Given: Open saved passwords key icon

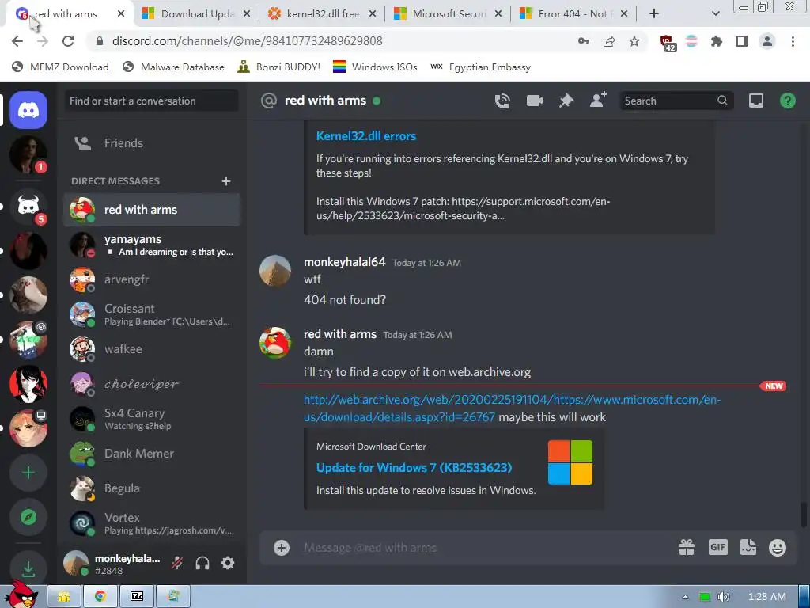Looking at the screenshot, I should [x=584, y=41].
